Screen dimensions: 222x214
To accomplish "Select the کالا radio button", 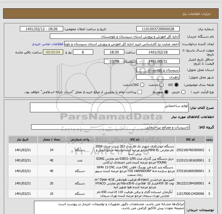I will (x=176, y=85).
